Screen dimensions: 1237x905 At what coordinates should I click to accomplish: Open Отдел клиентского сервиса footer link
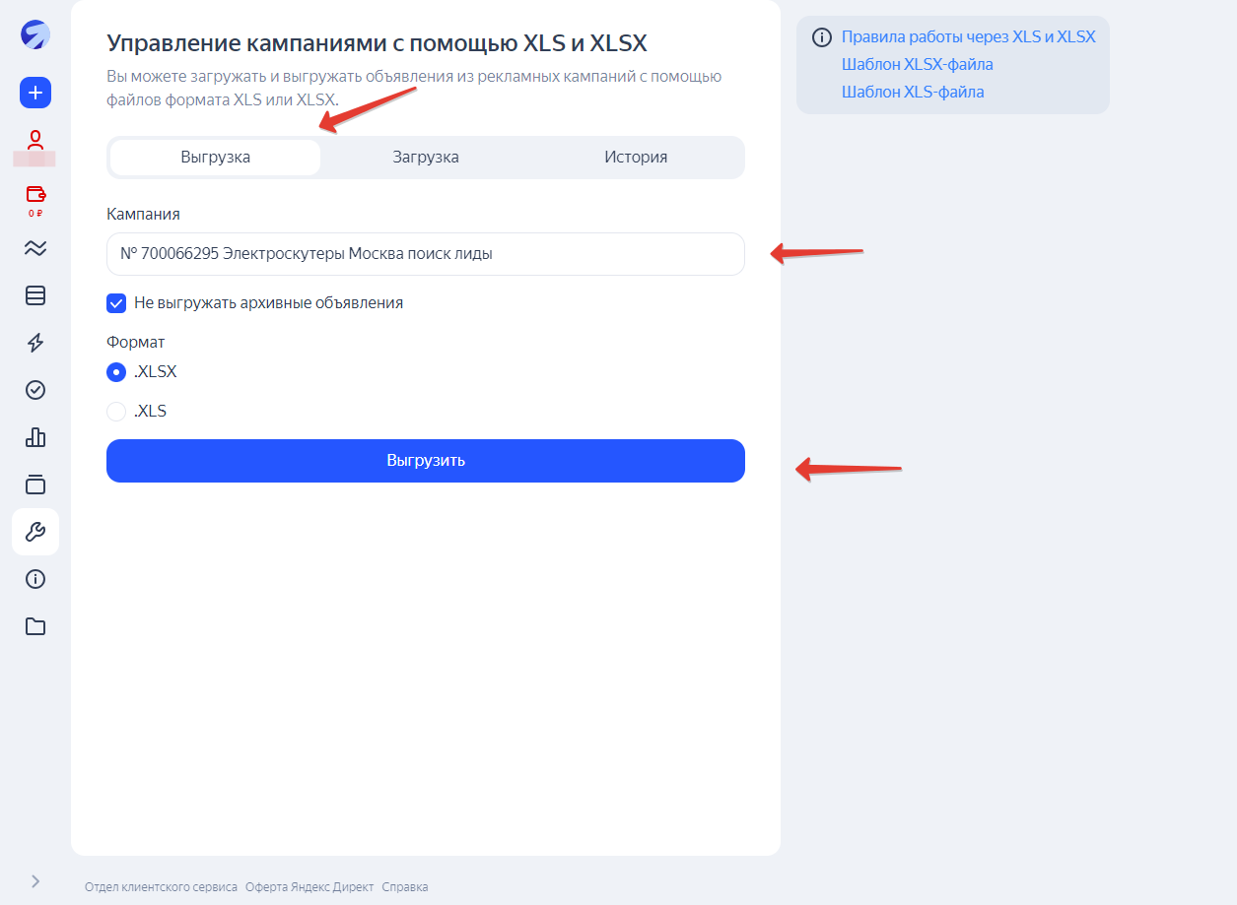click(162, 887)
